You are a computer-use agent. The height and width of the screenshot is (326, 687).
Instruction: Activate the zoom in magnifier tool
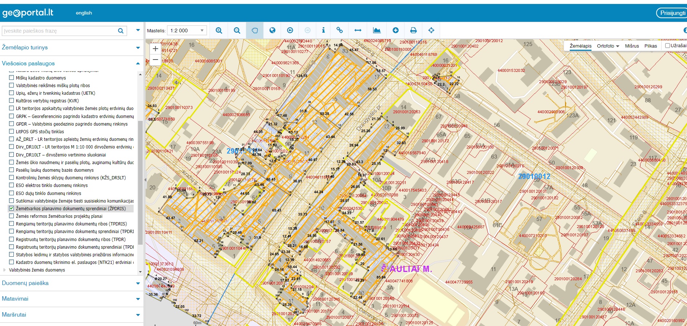(x=219, y=30)
